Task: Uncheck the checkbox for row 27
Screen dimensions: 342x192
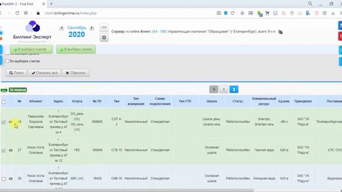Action: 4,150
